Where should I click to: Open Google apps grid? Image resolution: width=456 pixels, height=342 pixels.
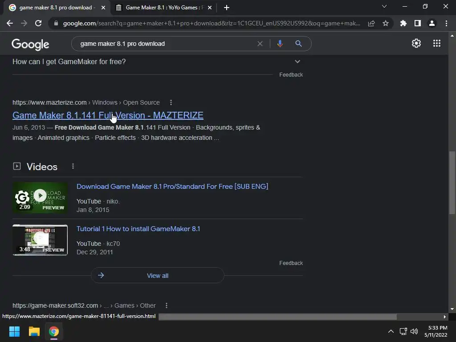tap(437, 43)
